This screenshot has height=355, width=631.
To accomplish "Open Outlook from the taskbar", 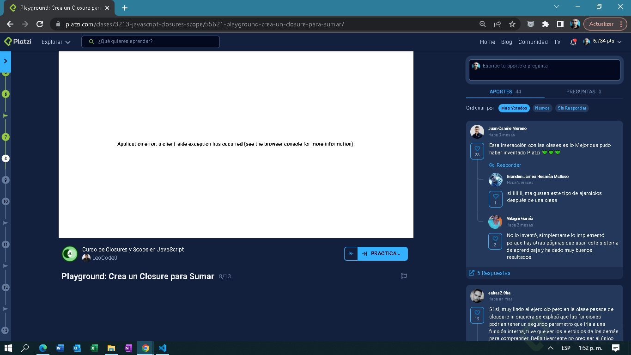I will click(77, 348).
